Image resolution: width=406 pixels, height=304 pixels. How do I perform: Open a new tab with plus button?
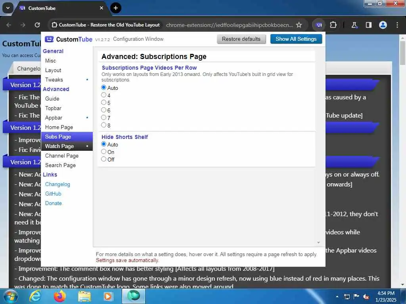116,8
